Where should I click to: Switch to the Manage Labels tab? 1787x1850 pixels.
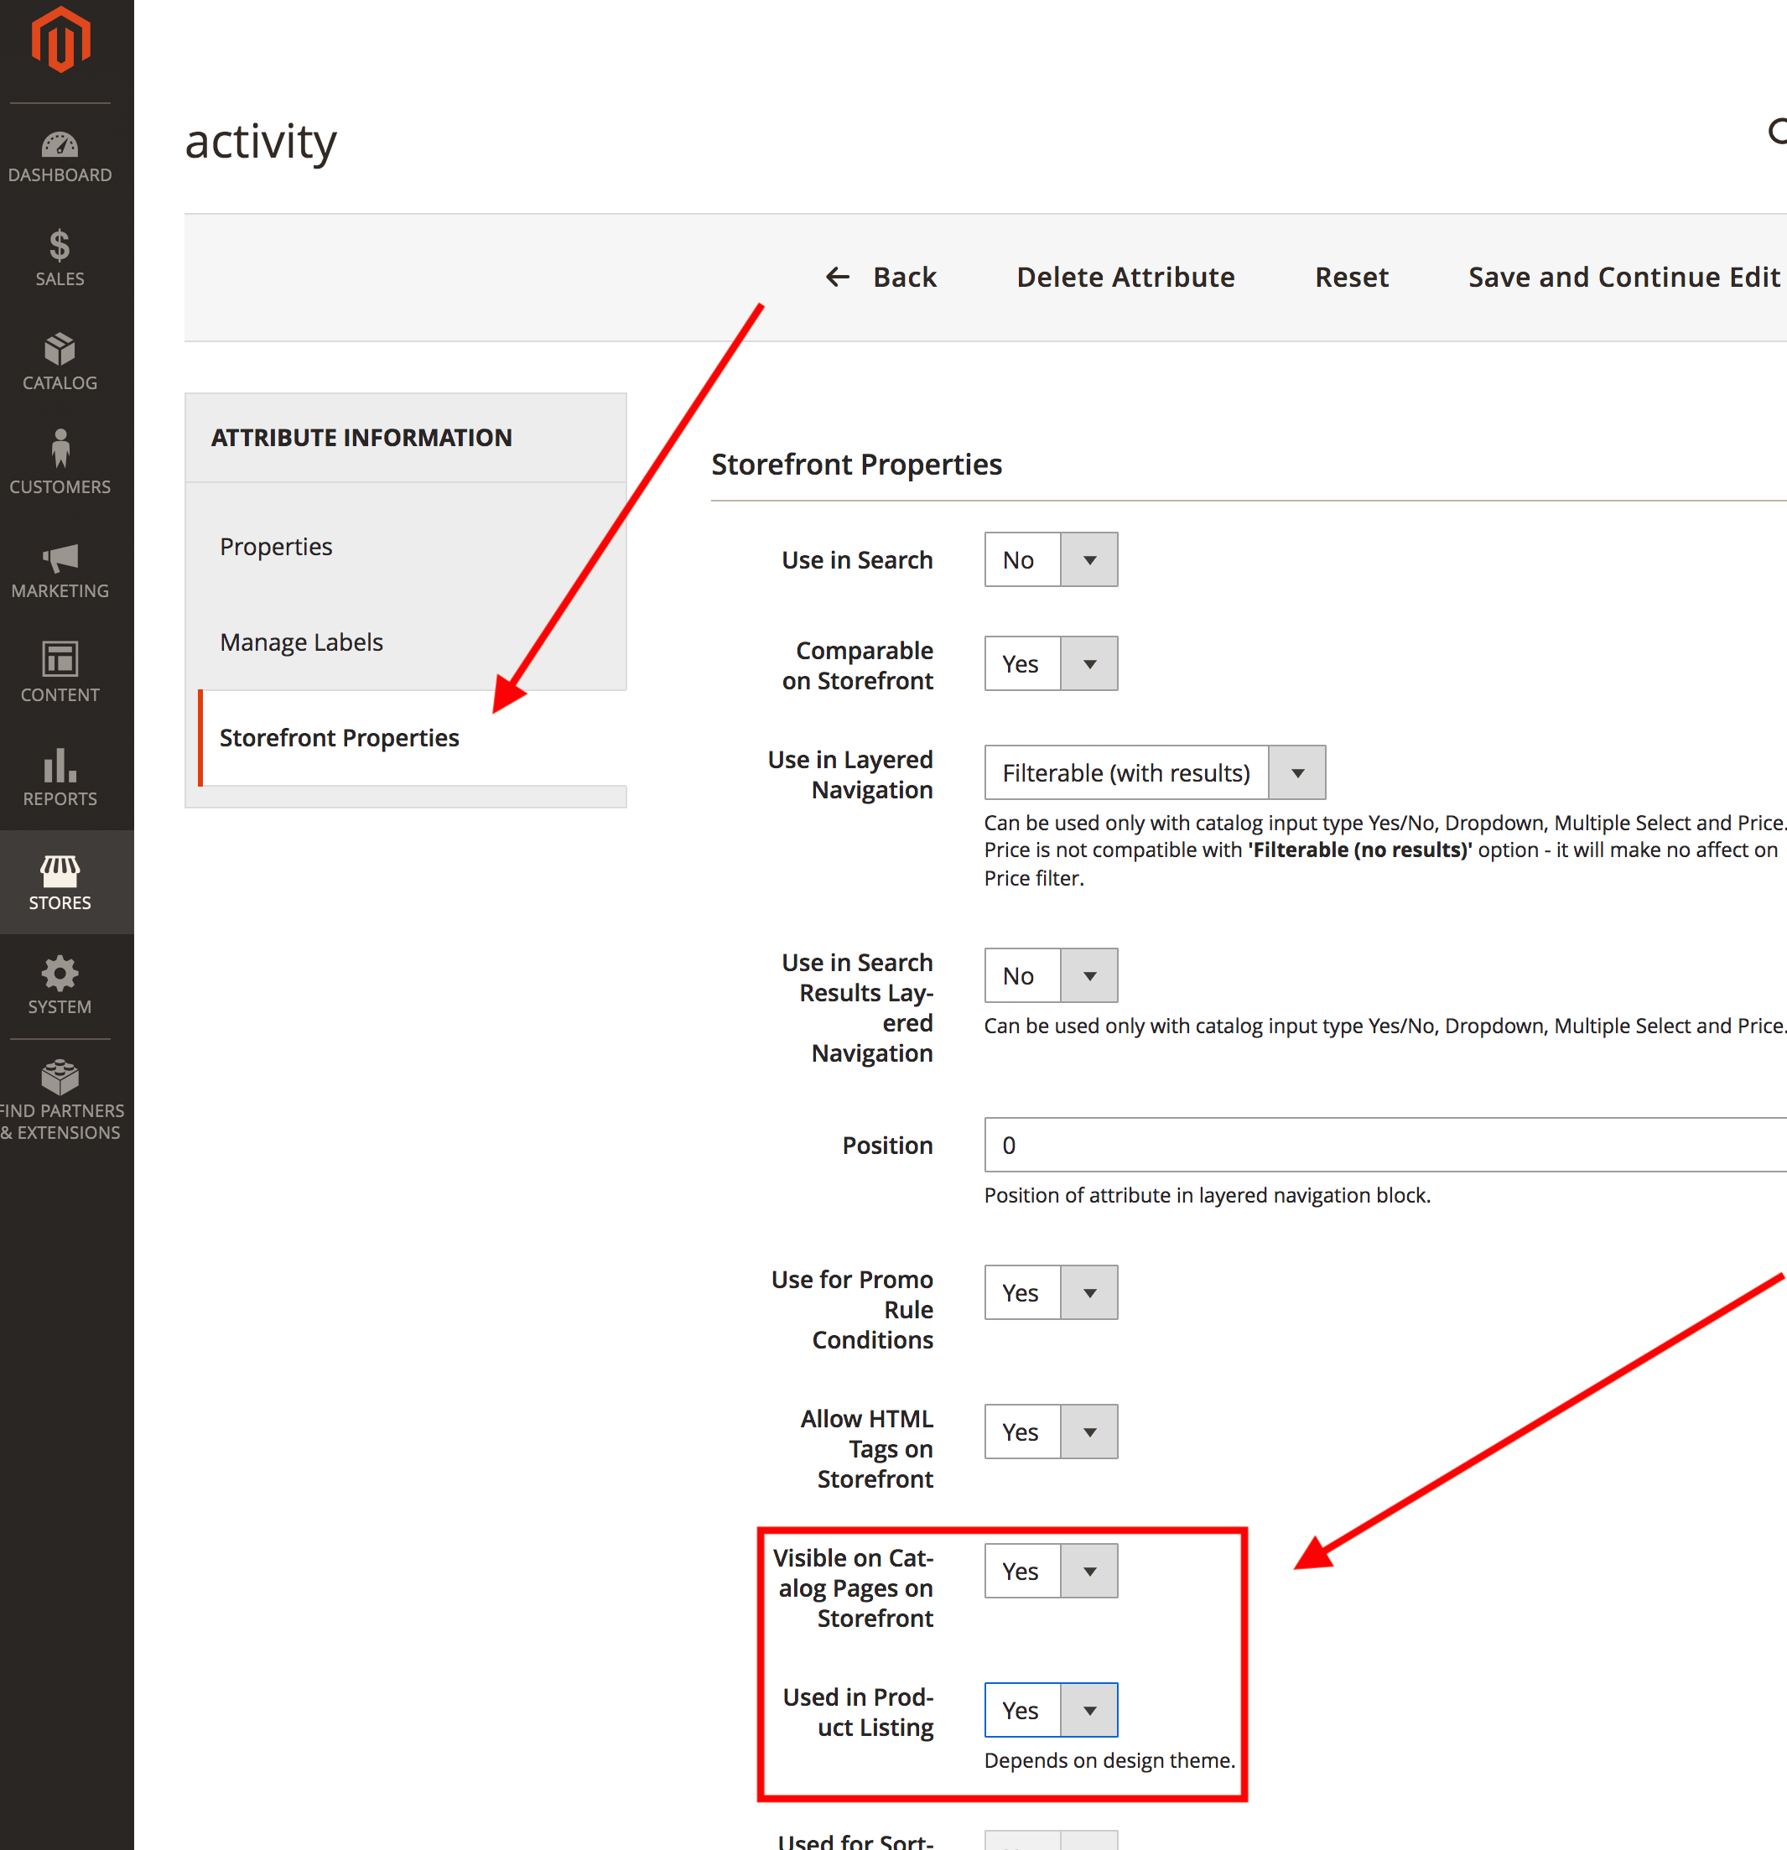[x=301, y=642]
